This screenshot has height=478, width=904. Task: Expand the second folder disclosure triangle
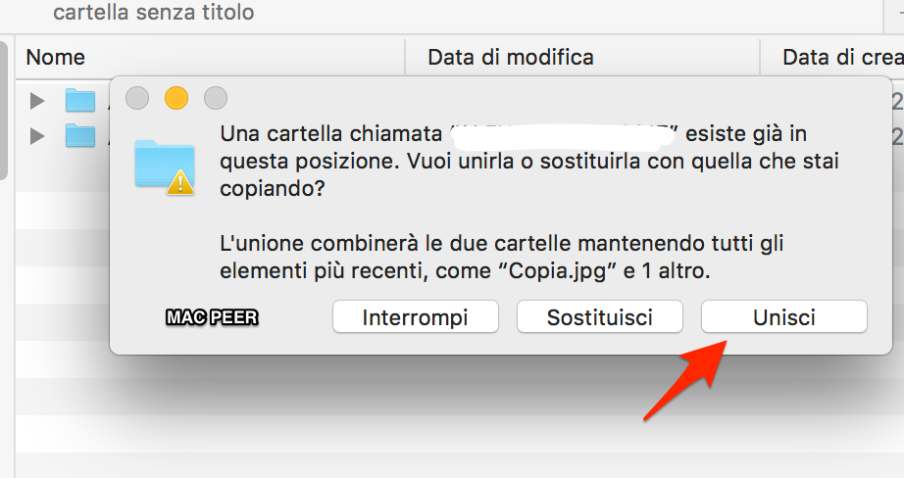point(37,136)
